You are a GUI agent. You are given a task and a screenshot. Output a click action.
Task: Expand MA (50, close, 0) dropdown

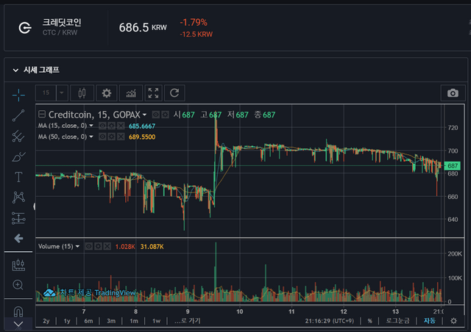click(91, 137)
